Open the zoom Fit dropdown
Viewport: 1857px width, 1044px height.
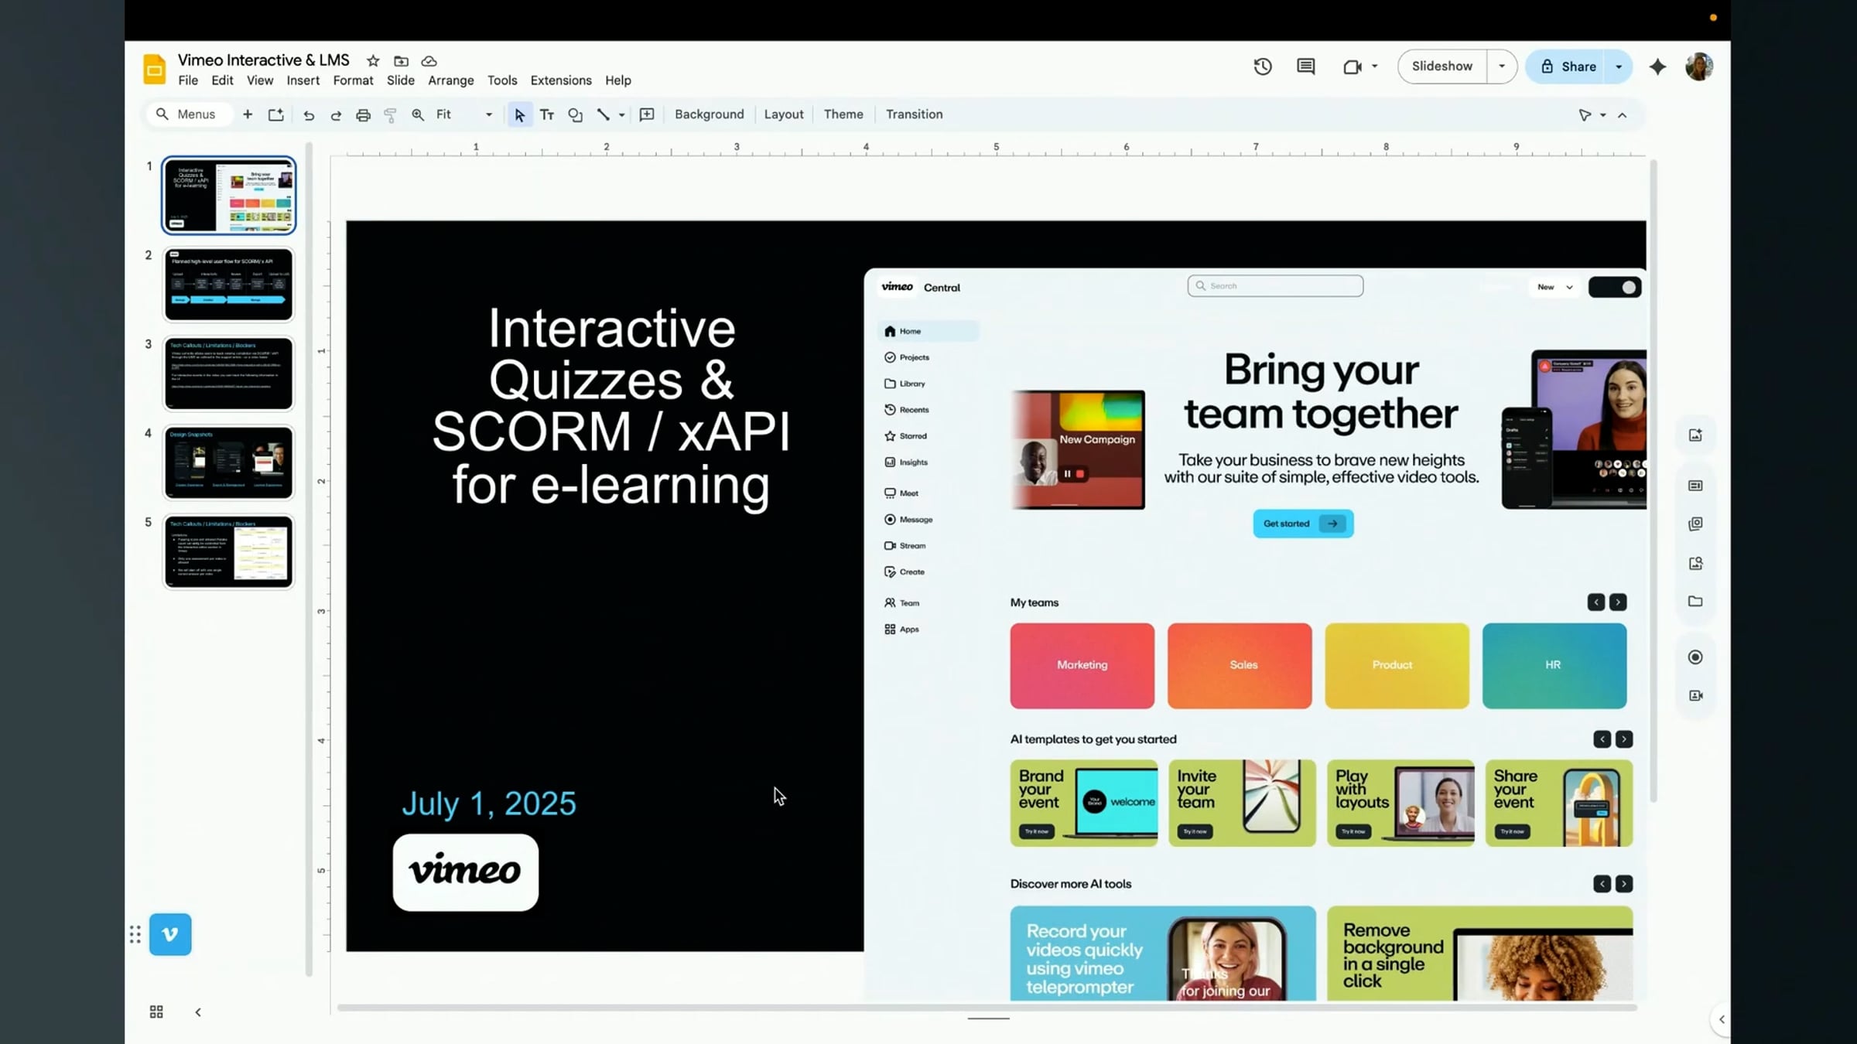(464, 114)
